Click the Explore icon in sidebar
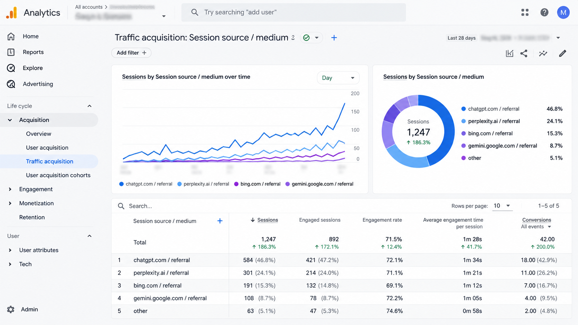 (x=11, y=68)
